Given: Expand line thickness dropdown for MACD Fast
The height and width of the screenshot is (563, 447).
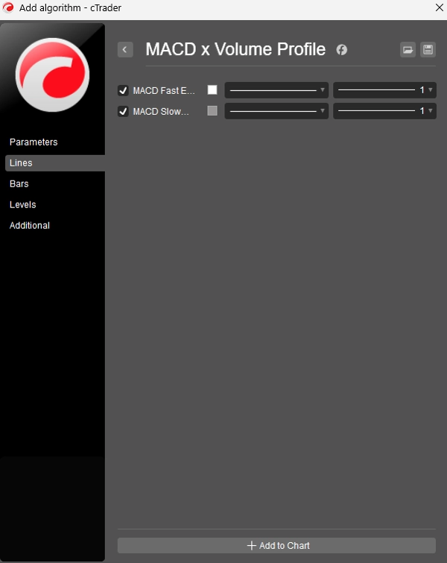Looking at the screenshot, I should 384,90.
